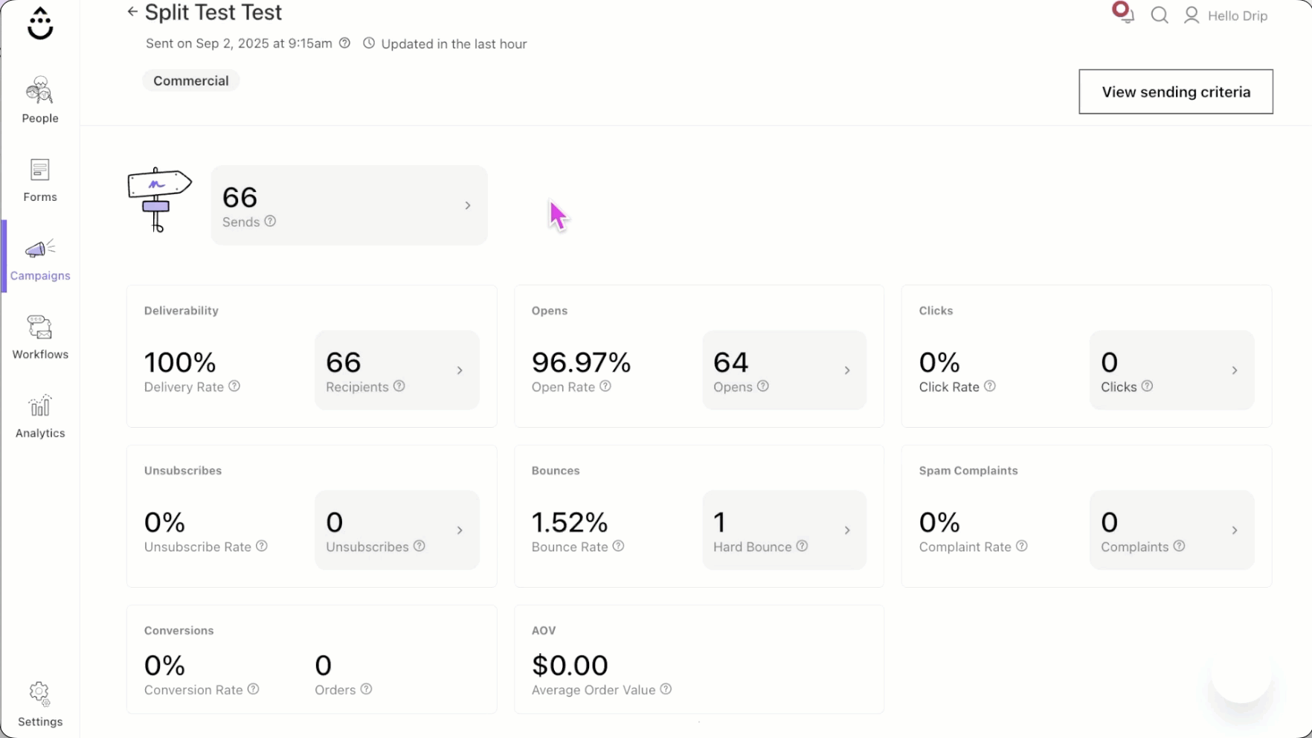The image size is (1312, 738).
Task: Click the help icon beside Delivery Rate
Action: [234, 386]
